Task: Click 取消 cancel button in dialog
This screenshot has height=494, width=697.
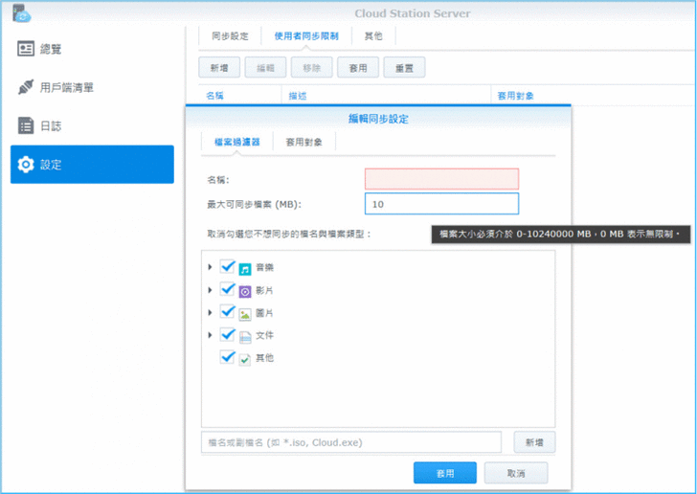Action: coord(515,473)
